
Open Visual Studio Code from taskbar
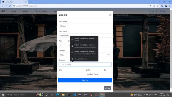74,95
